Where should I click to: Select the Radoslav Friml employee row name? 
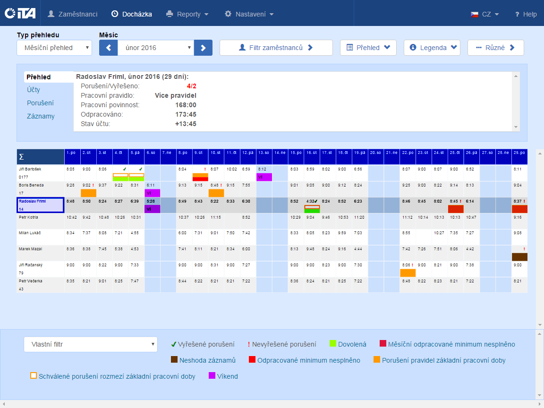(40, 205)
